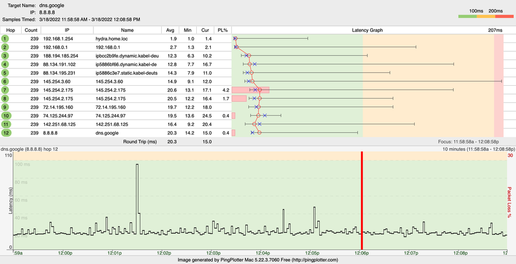Click the red 200ms legend swatch

point(504,16)
